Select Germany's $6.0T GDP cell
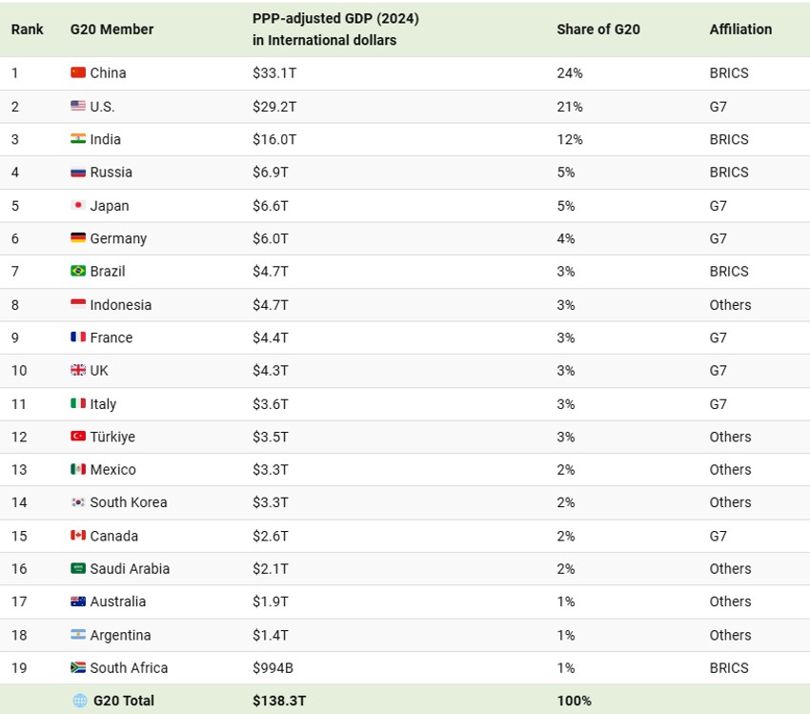Screen dimensions: 810x714 point(274,238)
